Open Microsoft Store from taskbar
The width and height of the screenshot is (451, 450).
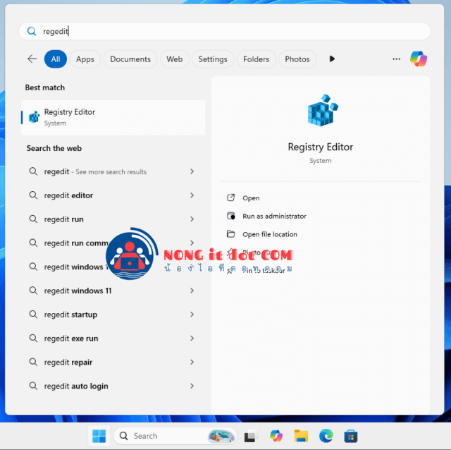351,436
